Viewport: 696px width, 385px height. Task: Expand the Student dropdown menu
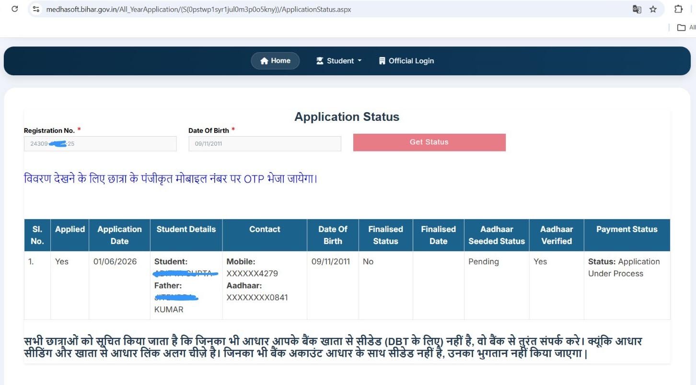pos(339,61)
